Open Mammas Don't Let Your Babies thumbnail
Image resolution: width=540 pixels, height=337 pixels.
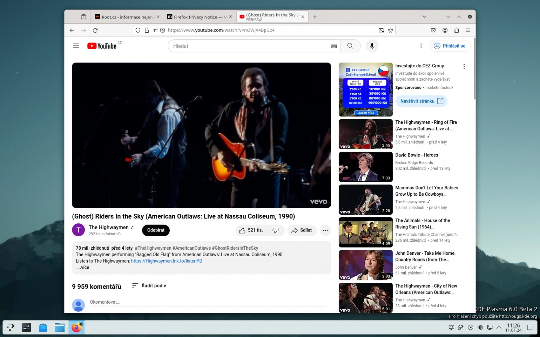point(366,200)
